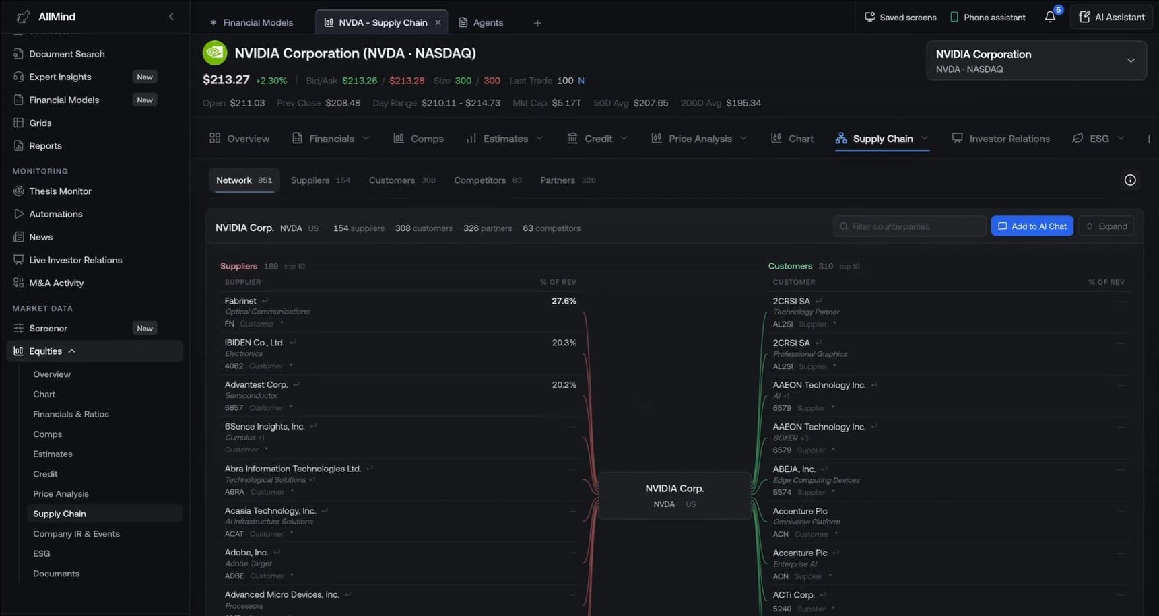Close the NVDA - Supply Chain tab
The image size is (1159, 616).
438,22
